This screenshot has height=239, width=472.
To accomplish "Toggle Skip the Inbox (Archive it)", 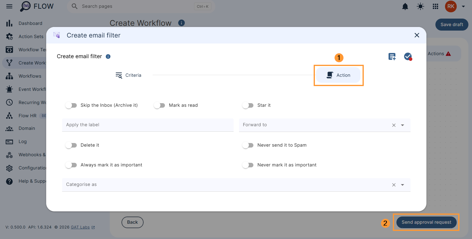I will (x=71, y=105).
